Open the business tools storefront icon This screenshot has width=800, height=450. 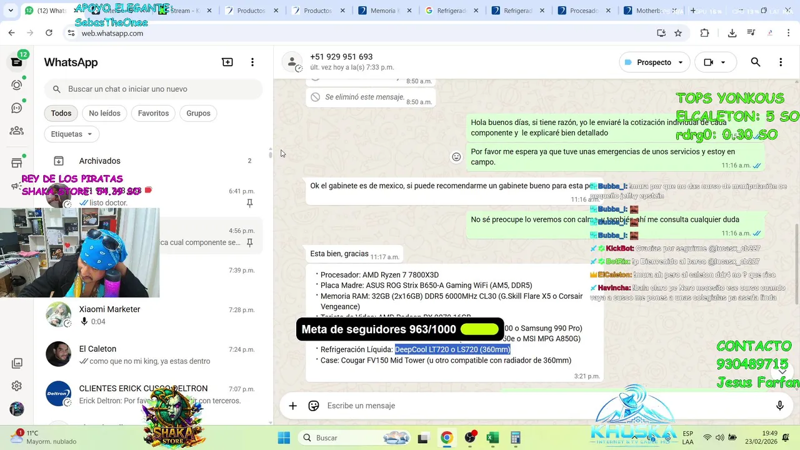pos(17,163)
